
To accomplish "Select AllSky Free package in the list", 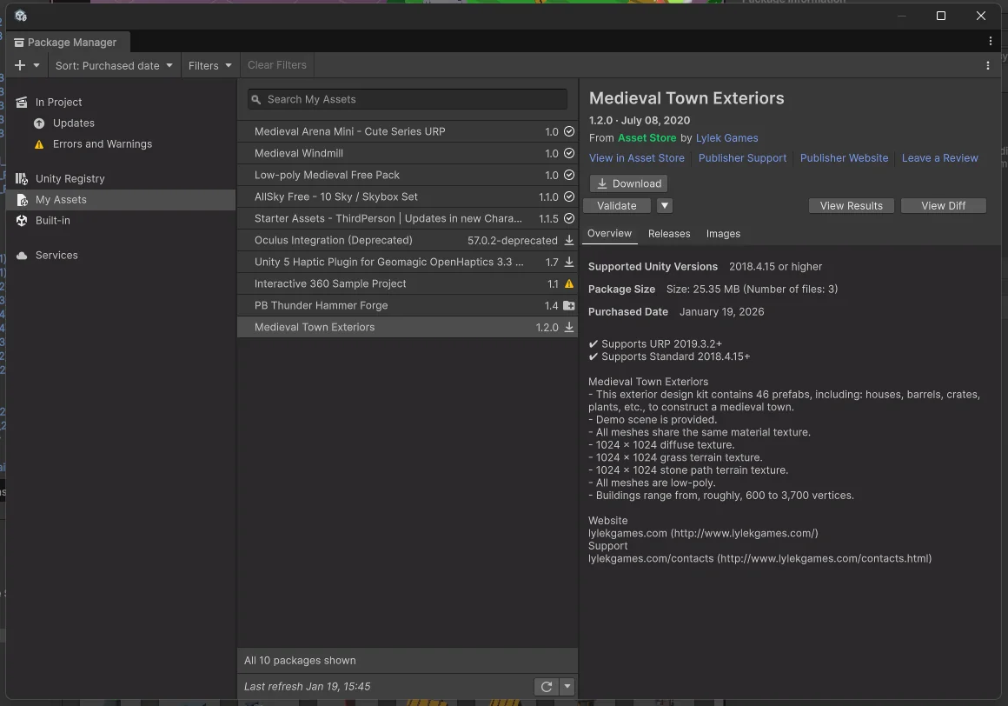I will [x=335, y=196].
